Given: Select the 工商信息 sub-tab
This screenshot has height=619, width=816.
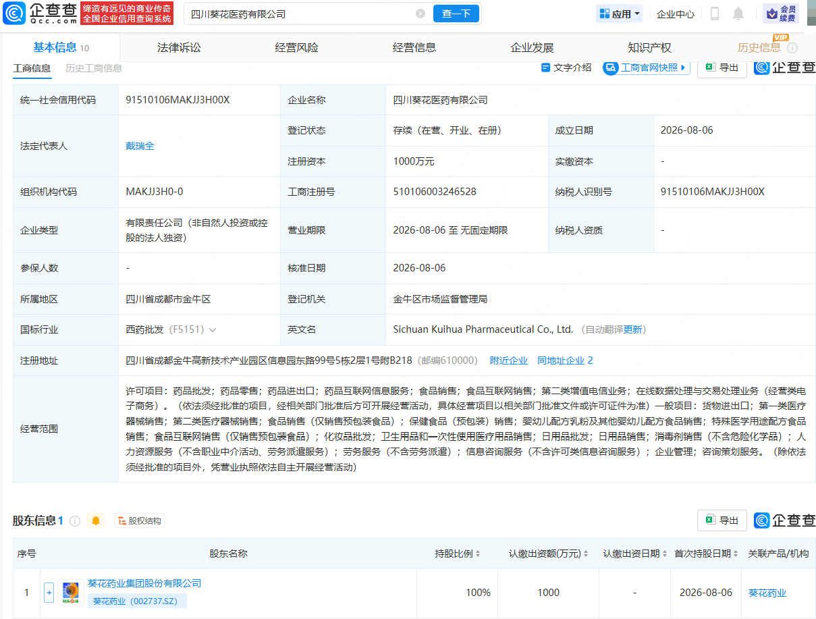Looking at the screenshot, I should coord(32,68).
